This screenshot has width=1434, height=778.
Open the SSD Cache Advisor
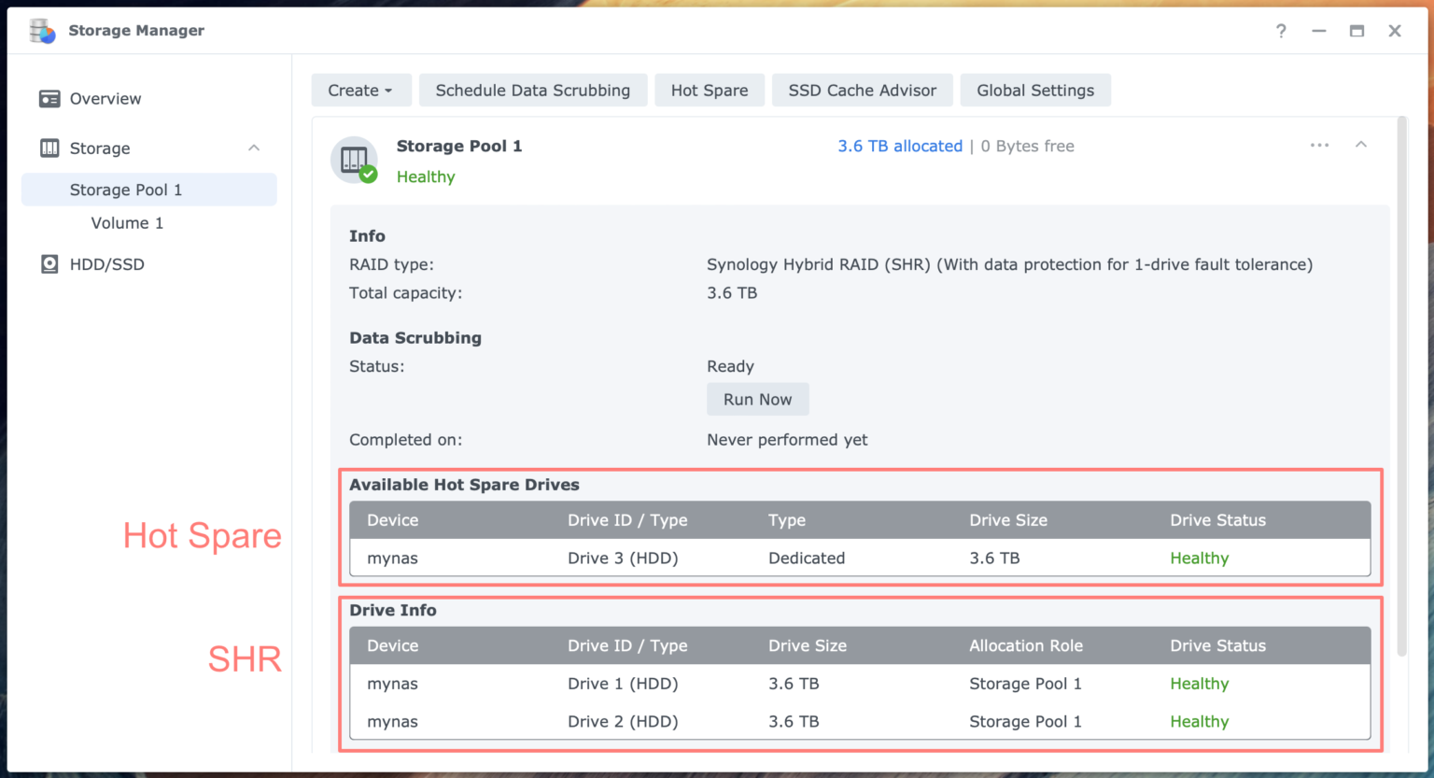[x=862, y=90]
